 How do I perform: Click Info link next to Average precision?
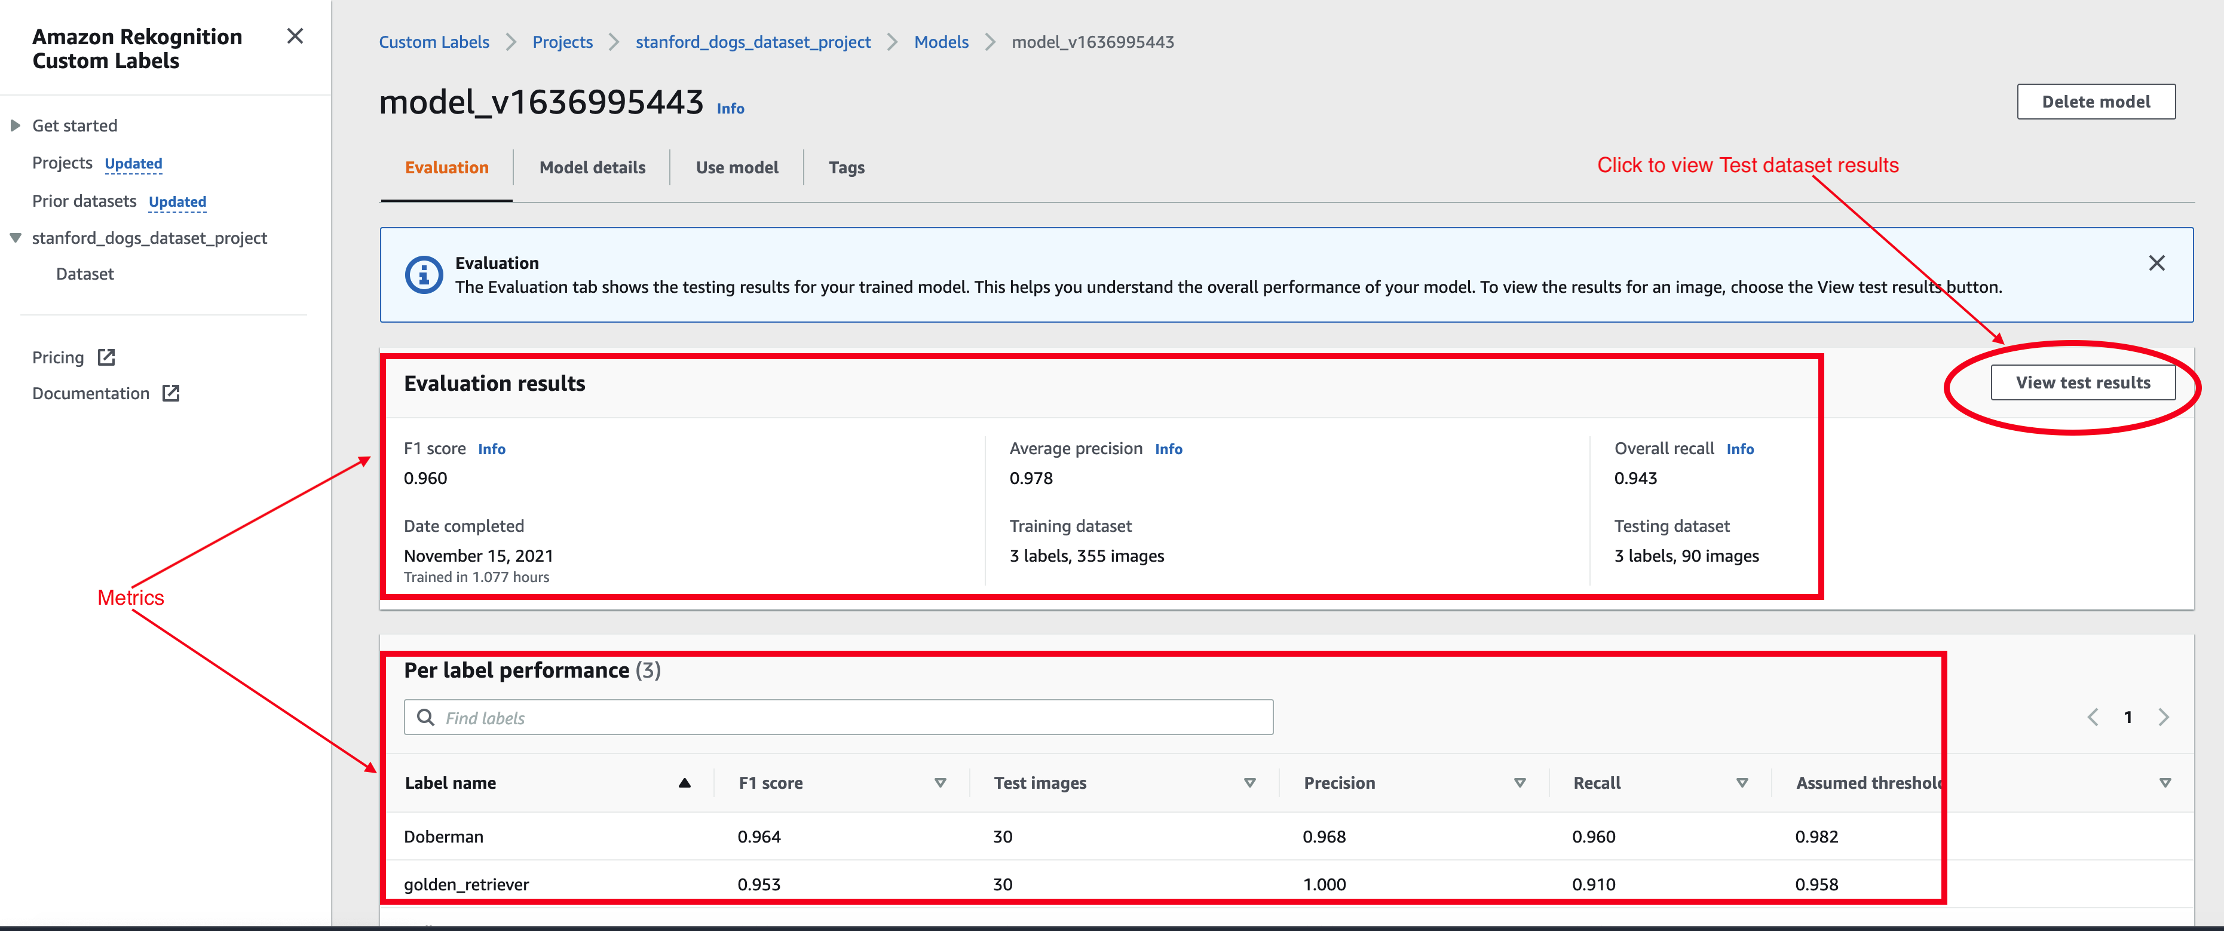click(1169, 449)
